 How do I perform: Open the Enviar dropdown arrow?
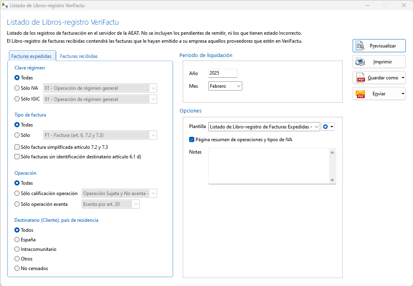pos(402,94)
